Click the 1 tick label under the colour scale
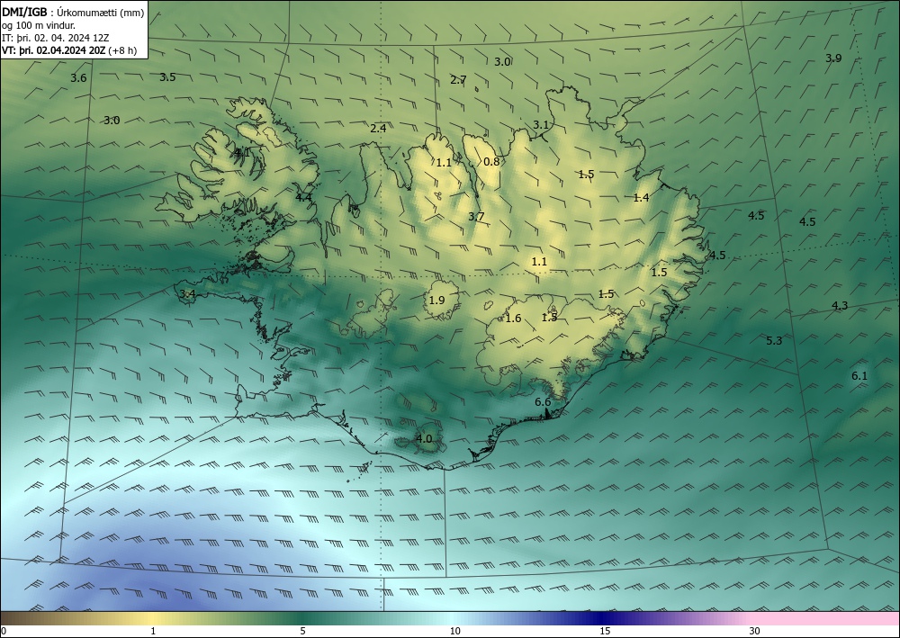Viewport: 900px width, 638px height. [x=153, y=631]
